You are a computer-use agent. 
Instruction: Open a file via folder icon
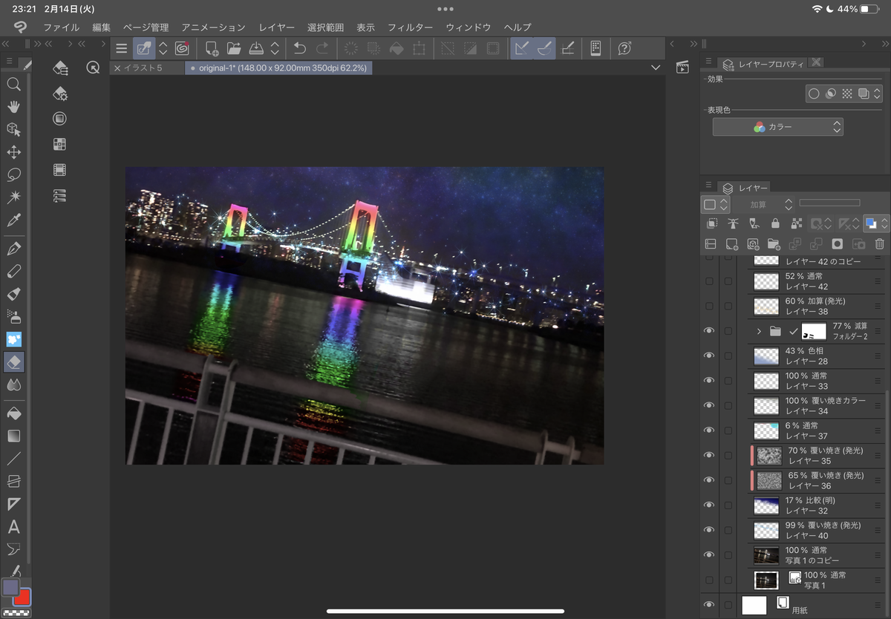[x=234, y=48]
